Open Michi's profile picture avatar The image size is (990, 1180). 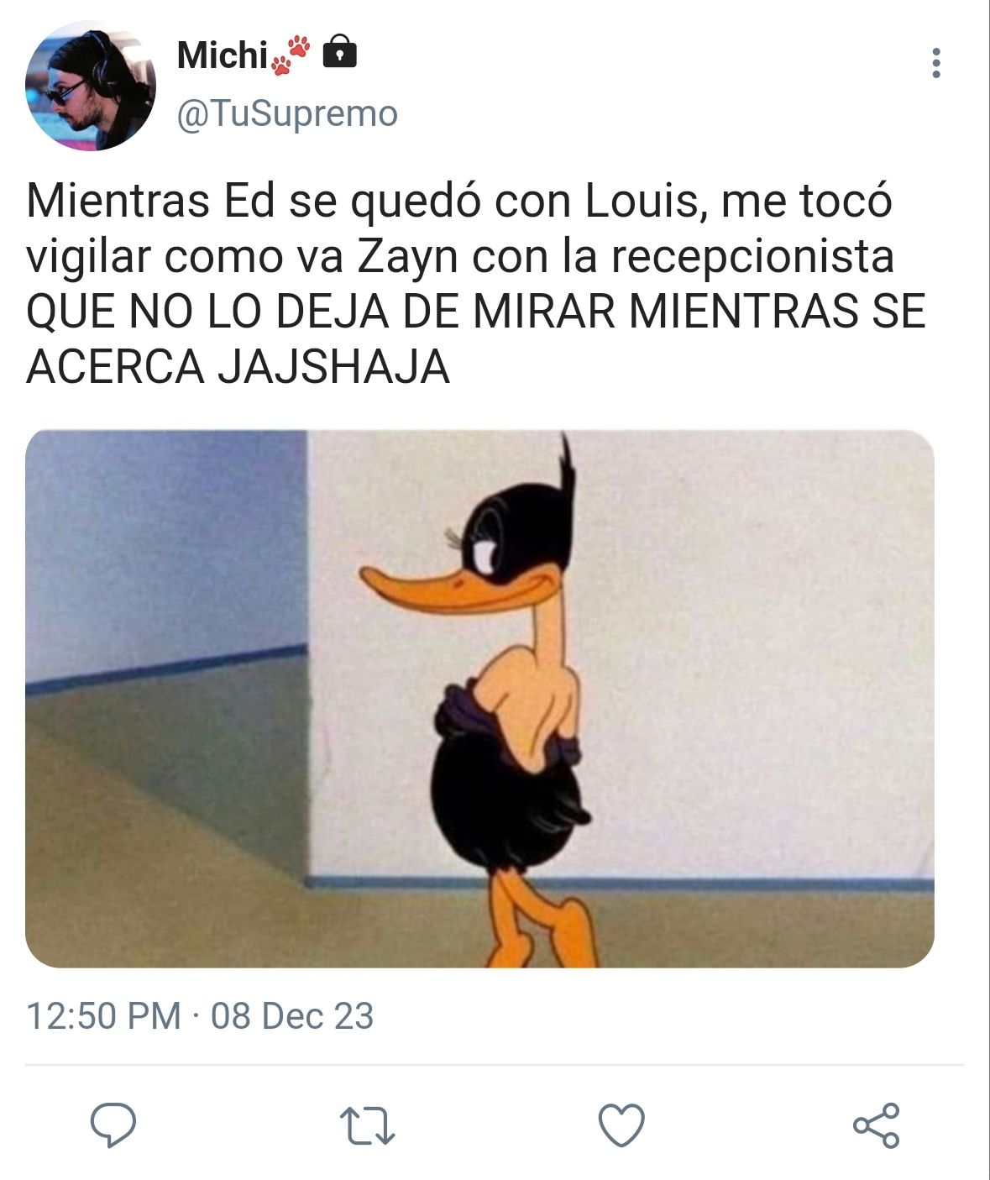[91, 86]
